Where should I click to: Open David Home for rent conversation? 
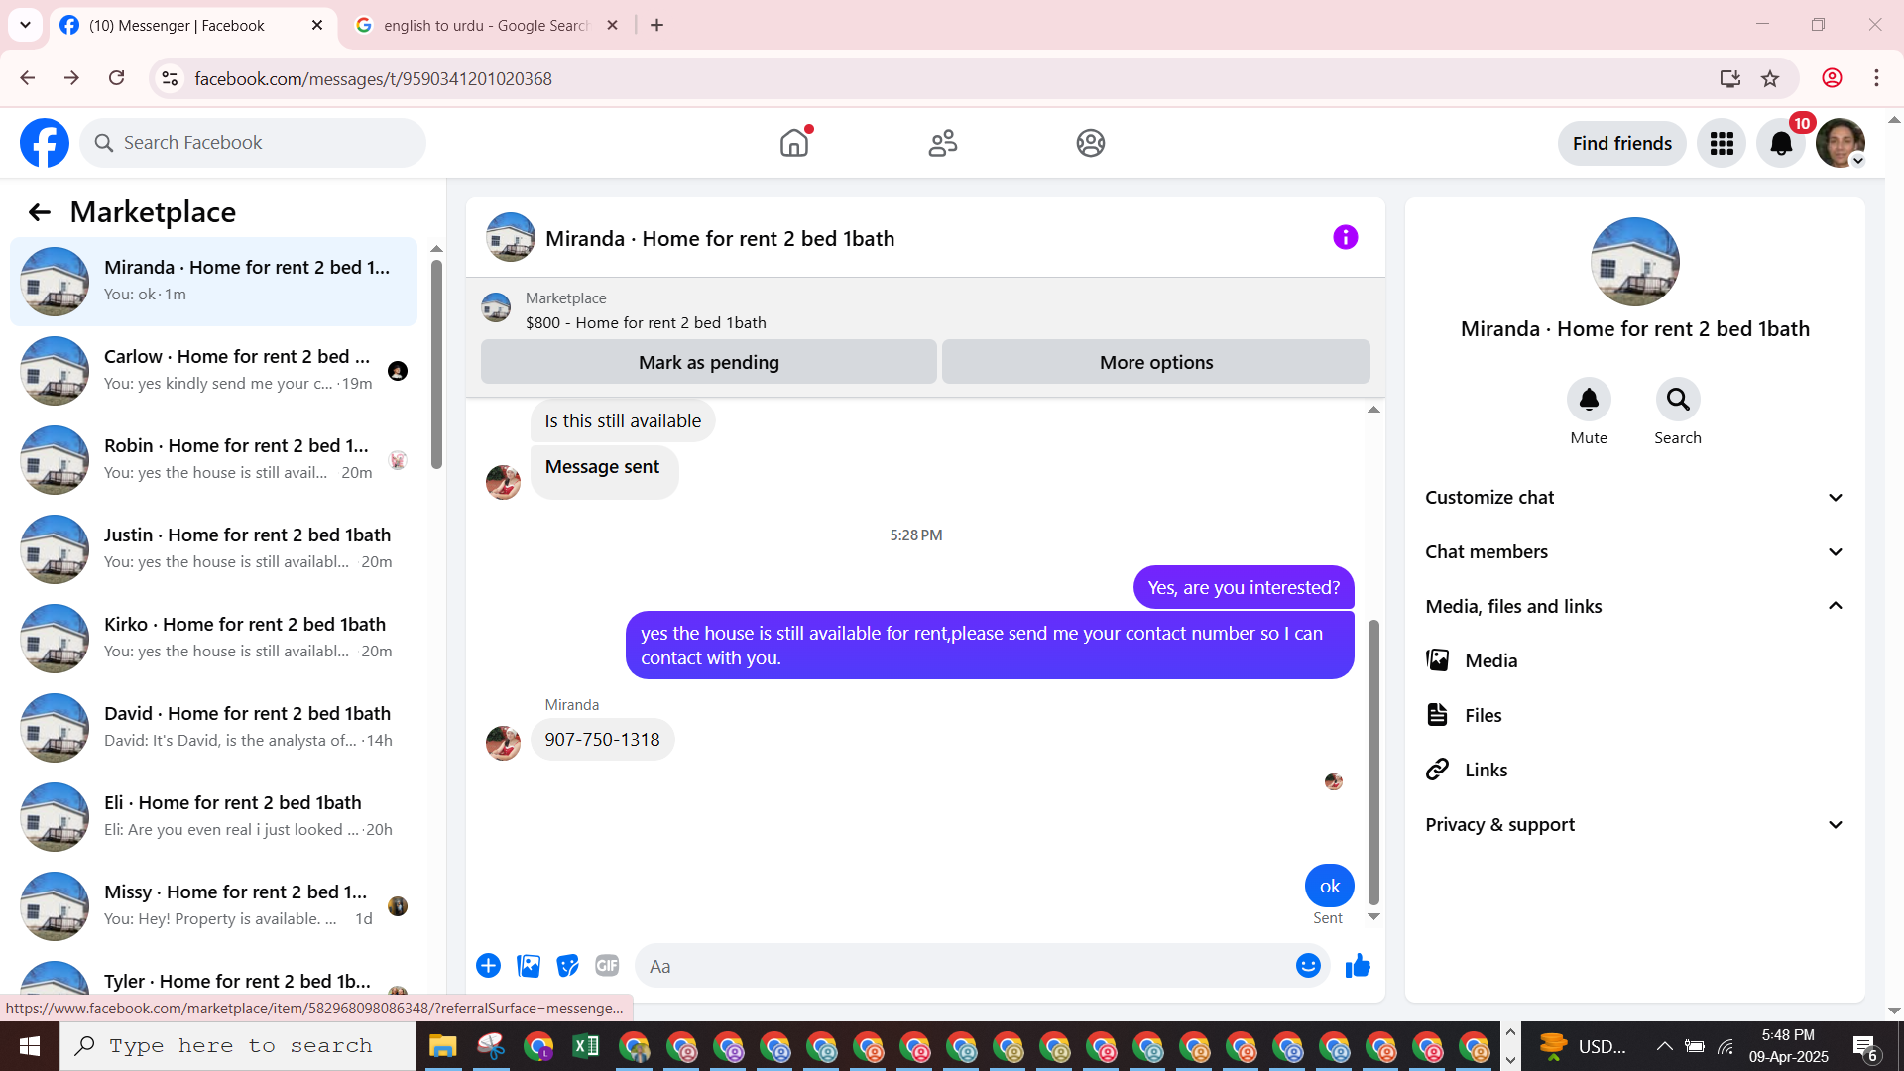pos(213,727)
